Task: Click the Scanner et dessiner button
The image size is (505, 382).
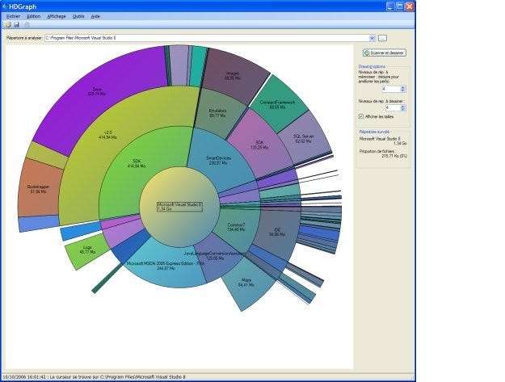Action: (383, 52)
